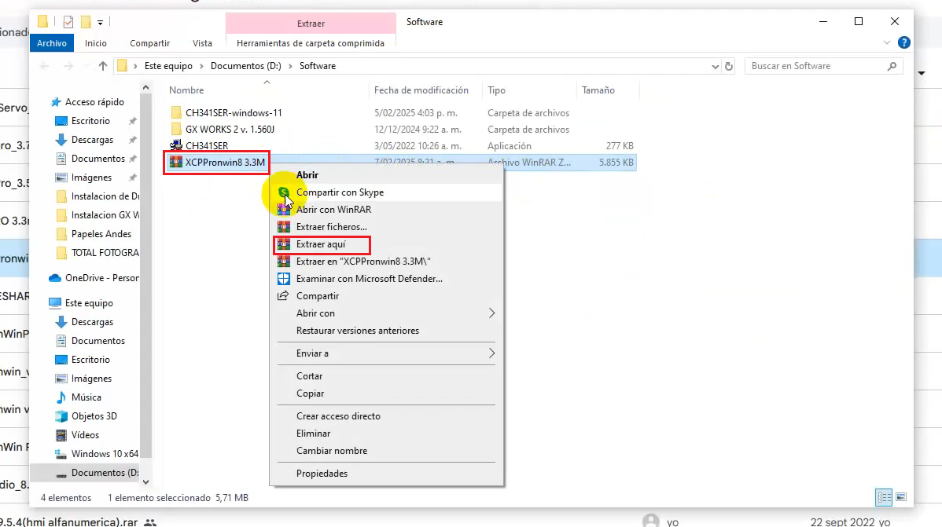Click the share icon beside Compartir
Image resolution: width=942 pixels, height=527 pixels.
pos(283,296)
